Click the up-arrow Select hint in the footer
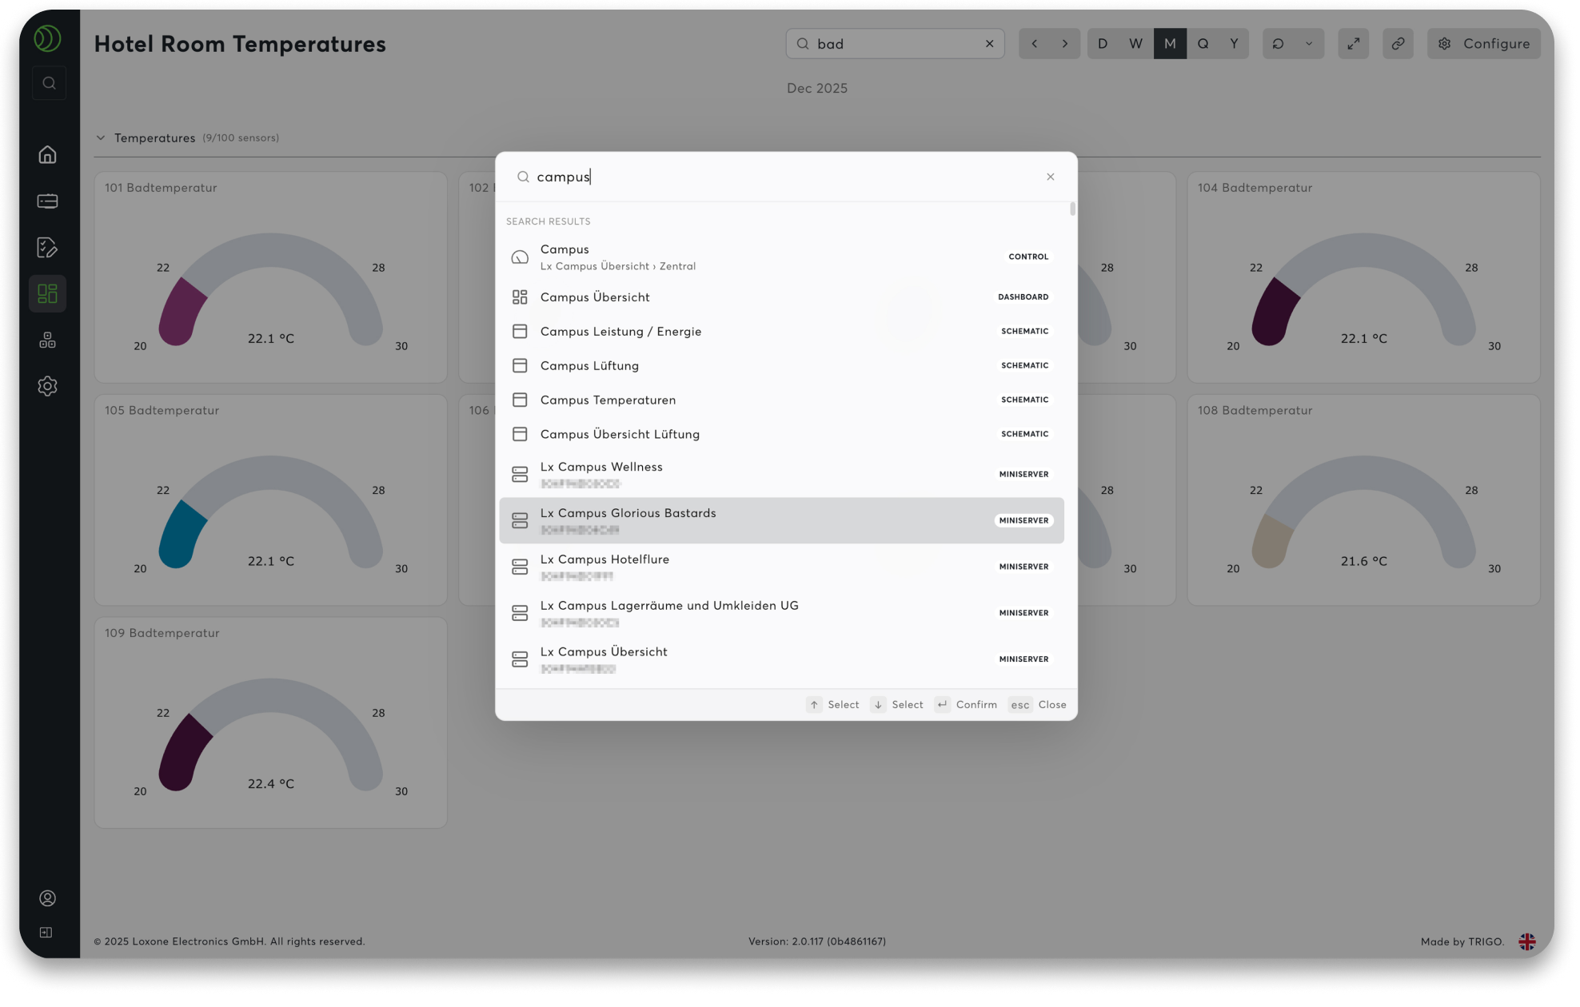1580x1007 pixels. (833, 705)
